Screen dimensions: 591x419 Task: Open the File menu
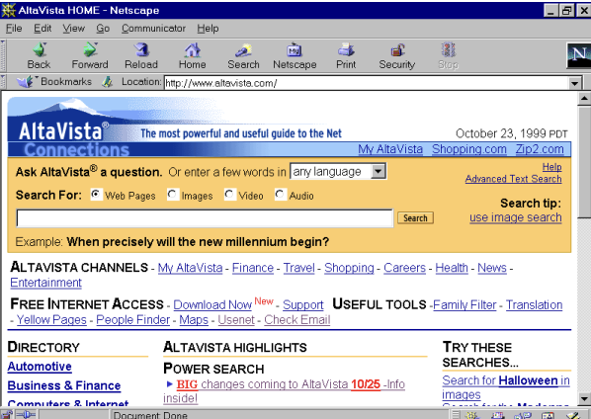[14, 29]
